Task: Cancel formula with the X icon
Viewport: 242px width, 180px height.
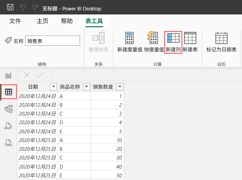Action: (x=27, y=75)
